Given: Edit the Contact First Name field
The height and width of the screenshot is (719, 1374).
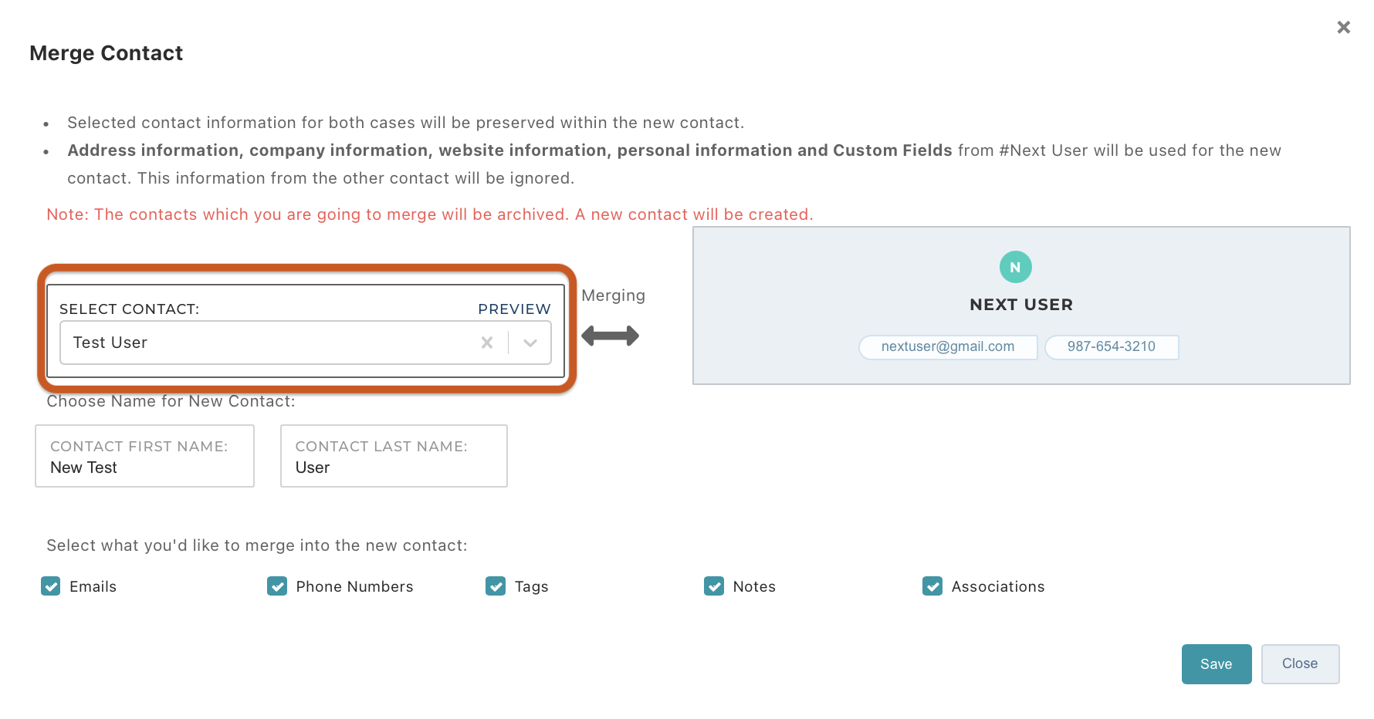Looking at the screenshot, I should 144,468.
